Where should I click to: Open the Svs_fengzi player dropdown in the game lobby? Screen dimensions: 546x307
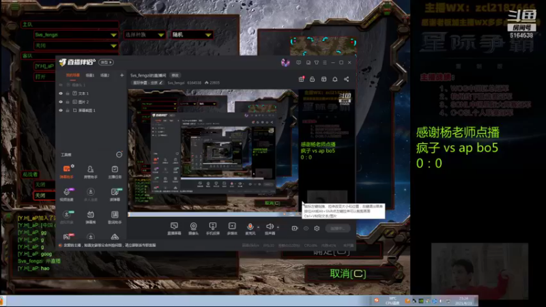(76, 35)
